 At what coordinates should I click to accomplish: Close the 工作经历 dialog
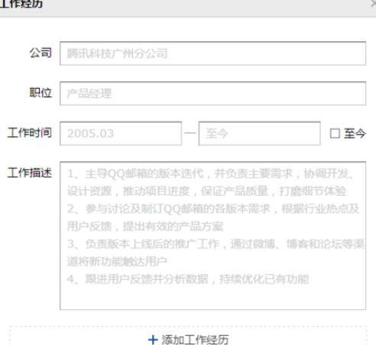coord(374,3)
